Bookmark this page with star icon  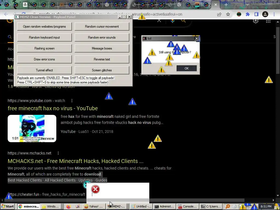(228, 14)
